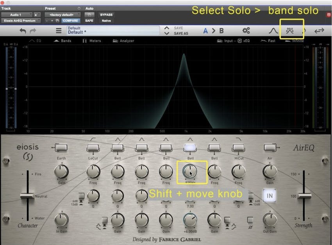Switch to the Analyzer view tab

(123, 41)
